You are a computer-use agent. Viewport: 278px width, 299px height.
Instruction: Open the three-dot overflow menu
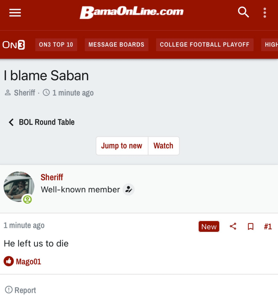265,13
